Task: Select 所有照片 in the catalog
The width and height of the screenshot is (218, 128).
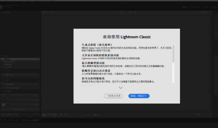Action: pyautogui.click(x=20, y=59)
